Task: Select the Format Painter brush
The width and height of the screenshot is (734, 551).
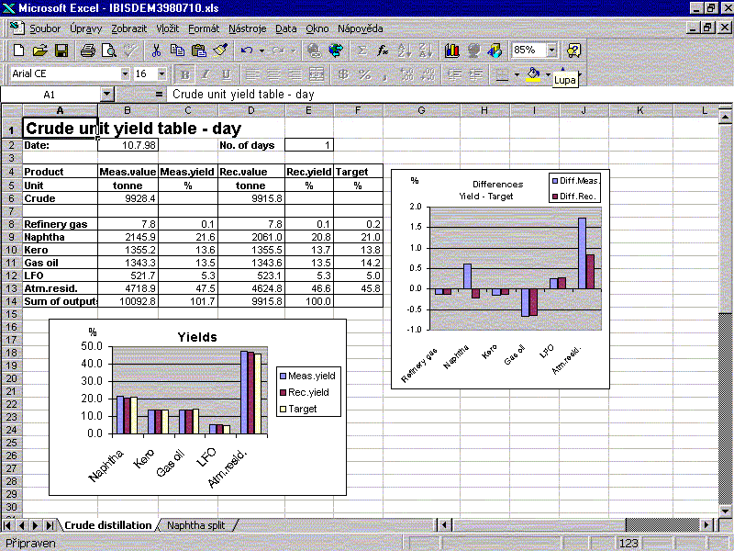Action: click(220, 51)
